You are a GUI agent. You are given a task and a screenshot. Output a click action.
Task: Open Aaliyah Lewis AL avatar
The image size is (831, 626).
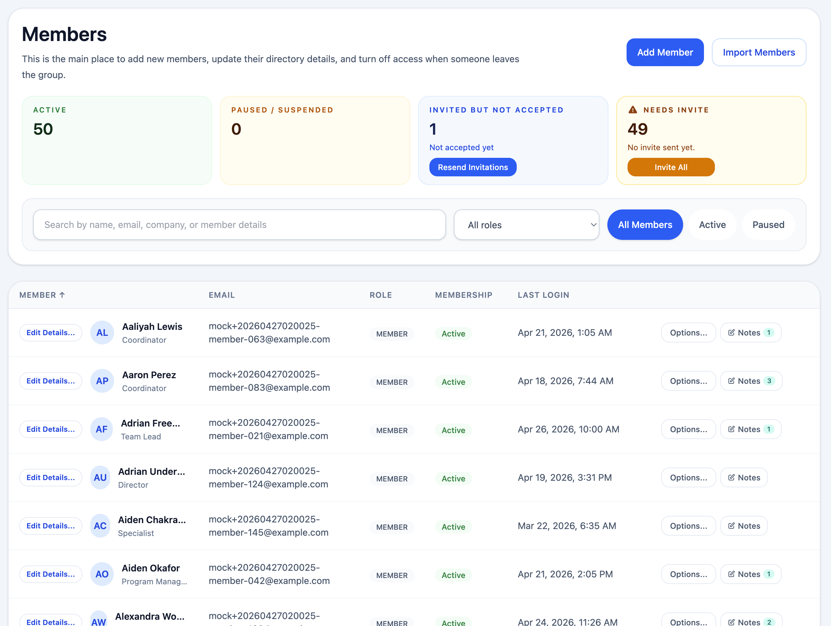pos(102,333)
